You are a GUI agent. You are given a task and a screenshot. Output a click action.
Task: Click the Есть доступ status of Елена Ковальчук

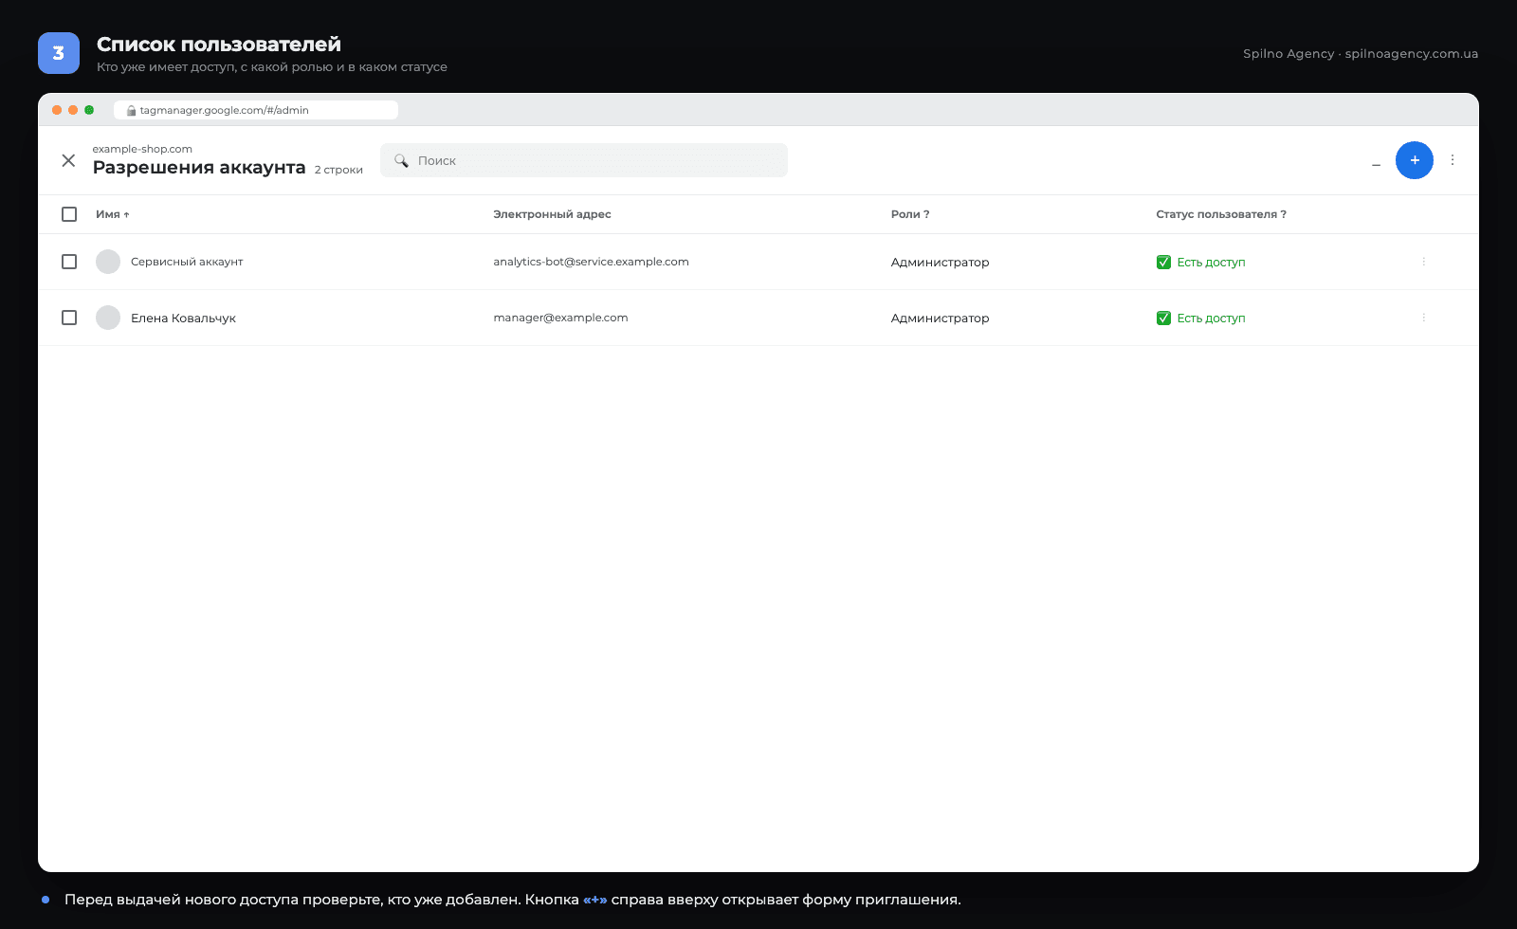click(x=1200, y=319)
